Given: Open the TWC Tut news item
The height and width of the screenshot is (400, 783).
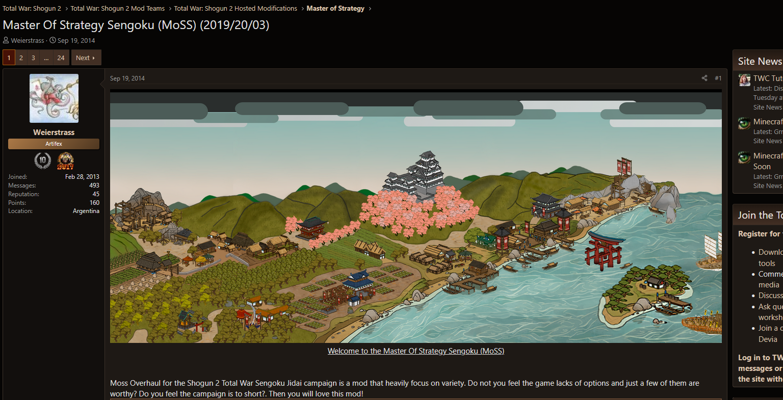Looking at the screenshot, I should click(x=768, y=78).
